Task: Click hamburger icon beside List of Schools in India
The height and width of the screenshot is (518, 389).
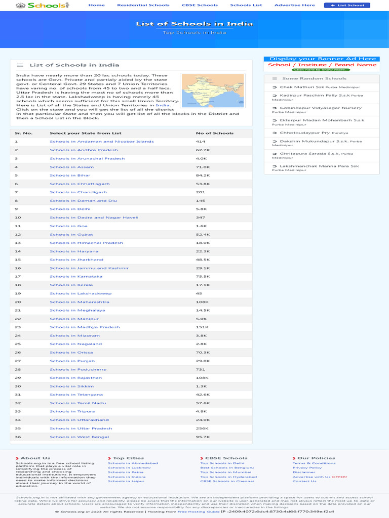Action: point(20,65)
